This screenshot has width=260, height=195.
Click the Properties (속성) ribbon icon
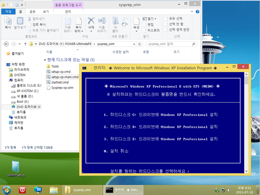(136, 21)
